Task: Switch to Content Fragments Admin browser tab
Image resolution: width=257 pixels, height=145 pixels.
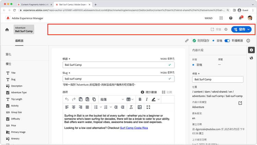Action: 35,4
